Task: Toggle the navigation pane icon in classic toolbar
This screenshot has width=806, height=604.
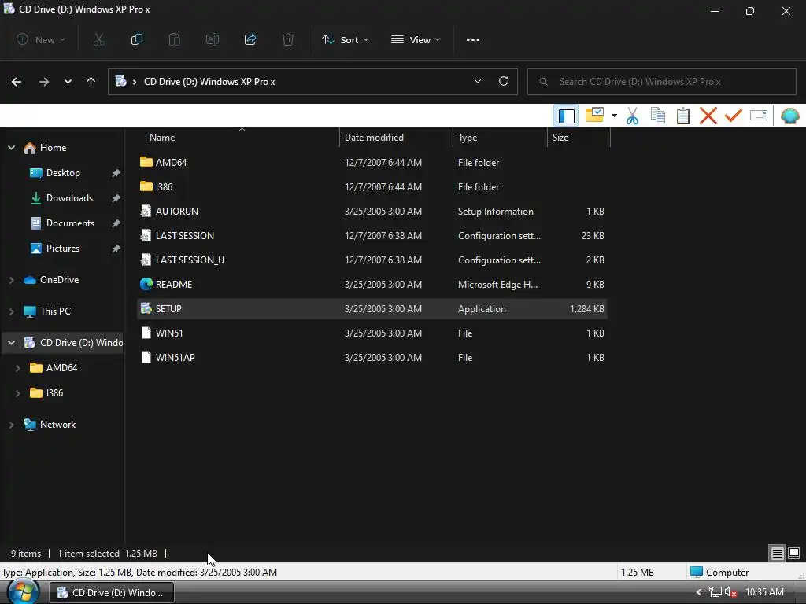Action: 567,116
